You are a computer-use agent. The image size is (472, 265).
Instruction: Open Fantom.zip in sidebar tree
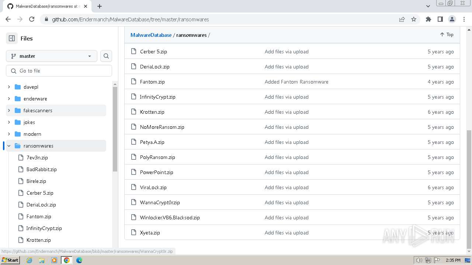[x=39, y=216]
